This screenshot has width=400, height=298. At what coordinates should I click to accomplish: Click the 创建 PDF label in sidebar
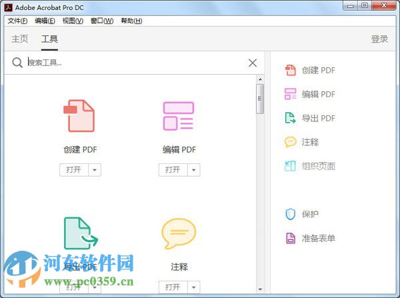(319, 70)
